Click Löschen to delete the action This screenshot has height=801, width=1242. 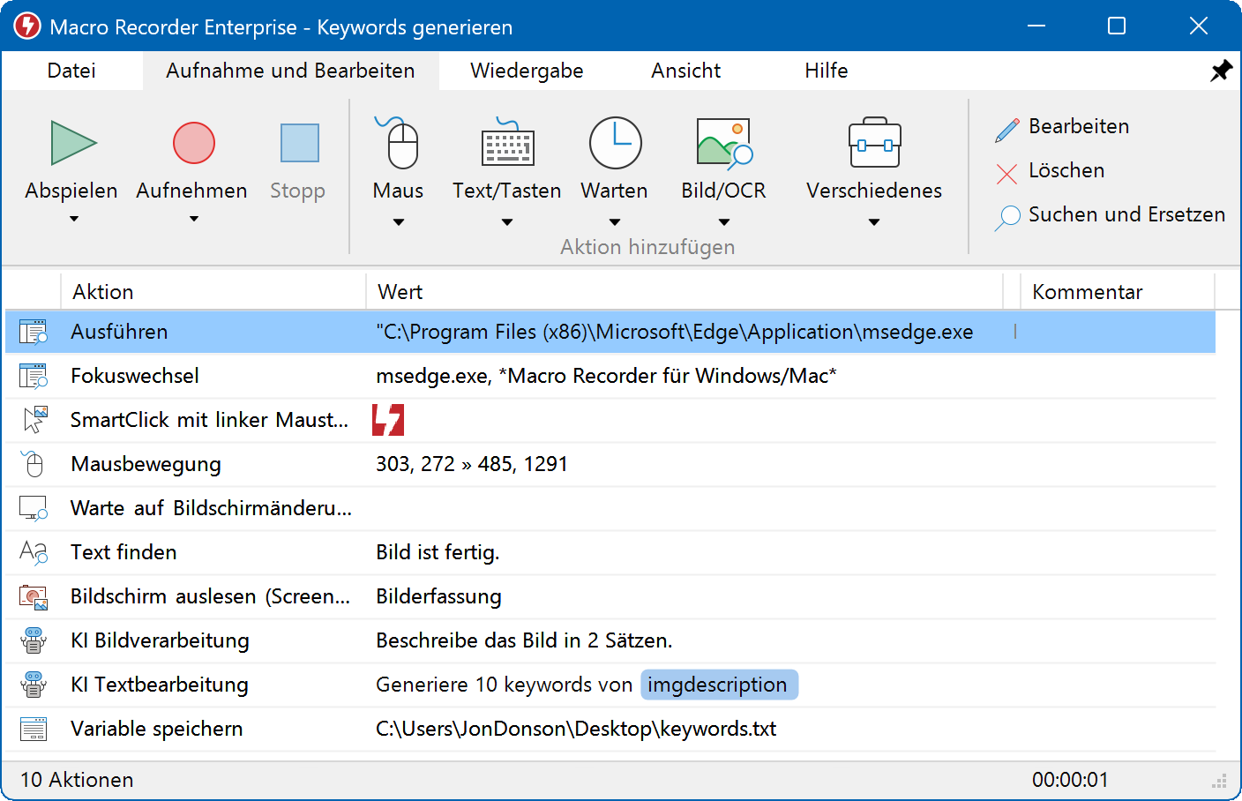click(x=1051, y=171)
